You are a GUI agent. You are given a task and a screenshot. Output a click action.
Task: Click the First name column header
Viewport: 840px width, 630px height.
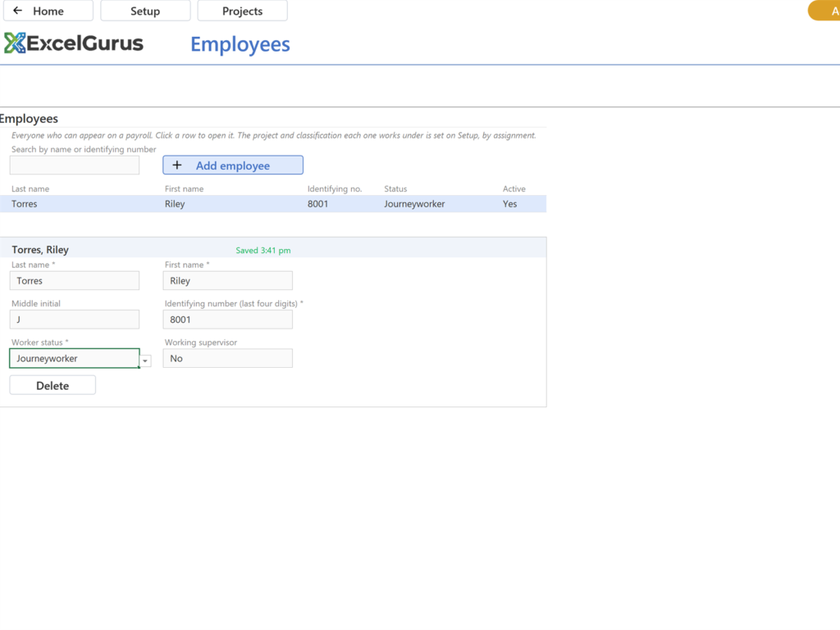coord(185,188)
